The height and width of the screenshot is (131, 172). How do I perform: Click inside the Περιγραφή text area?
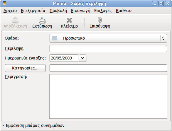pyautogui.click(x=108, y=96)
